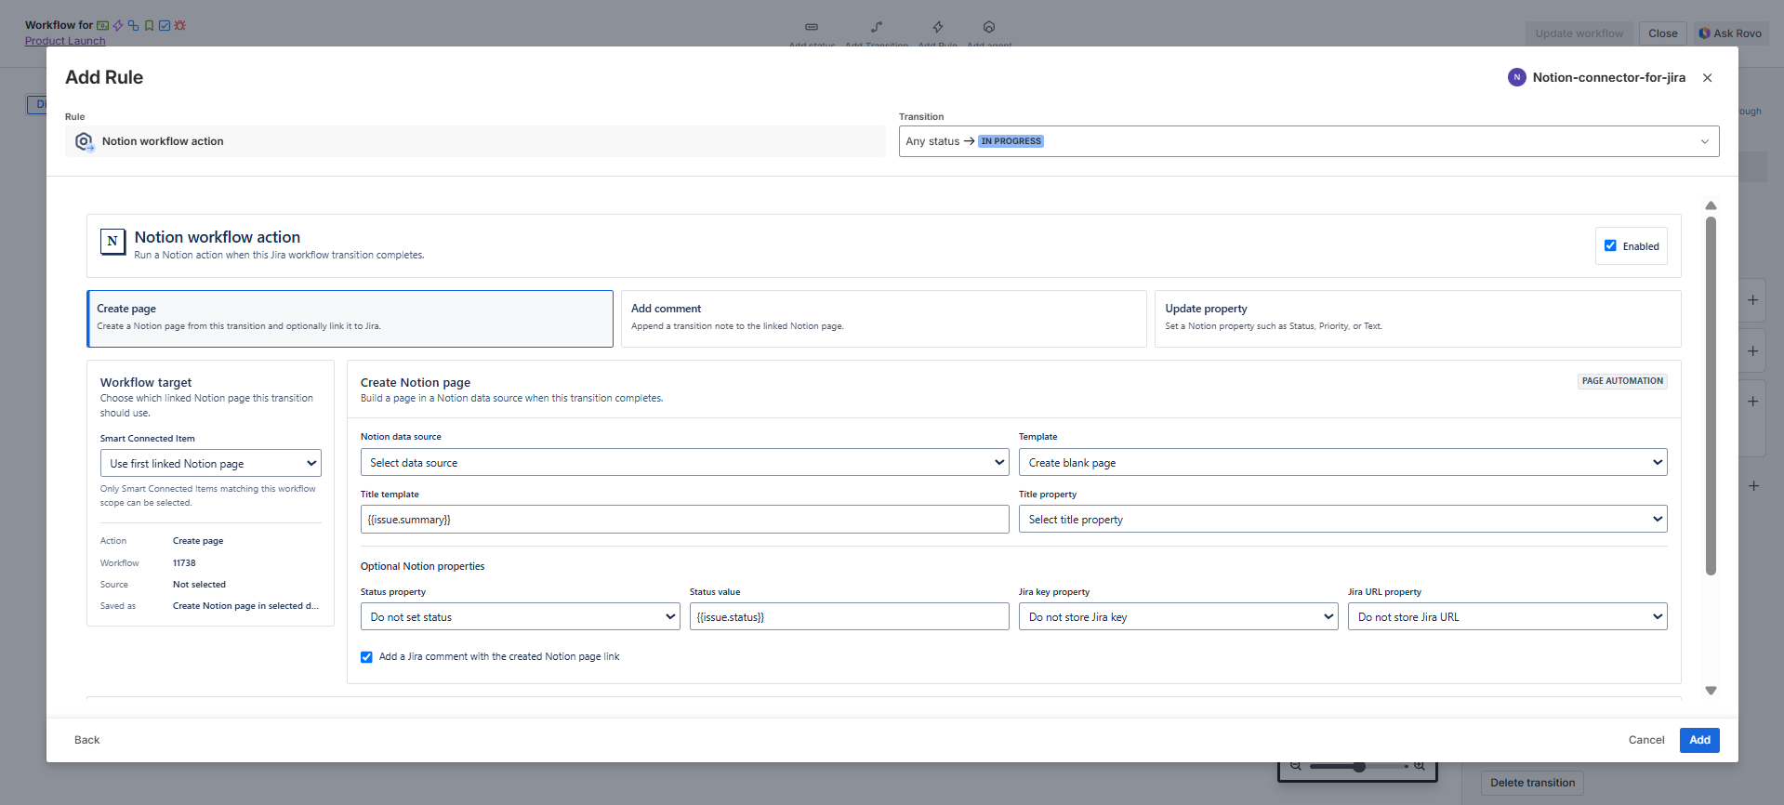
Task: Click the Rule field showing Notion workflow action
Action: [x=475, y=141]
